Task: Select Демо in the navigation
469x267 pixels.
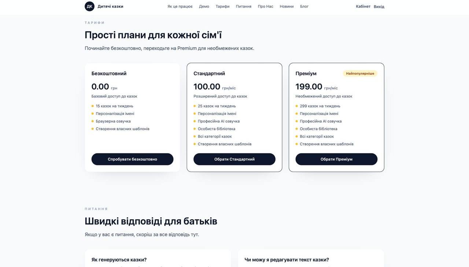Action: (x=204, y=6)
